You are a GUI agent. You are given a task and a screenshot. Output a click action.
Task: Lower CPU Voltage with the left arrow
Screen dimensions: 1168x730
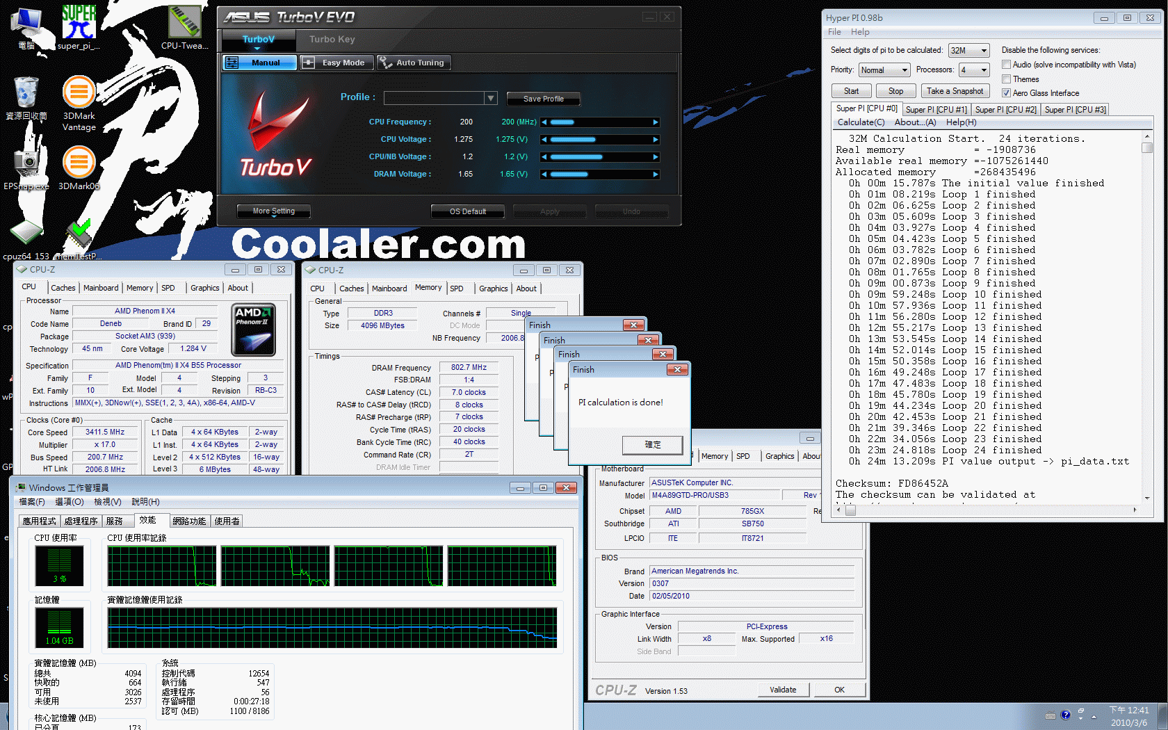coord(544,140)
